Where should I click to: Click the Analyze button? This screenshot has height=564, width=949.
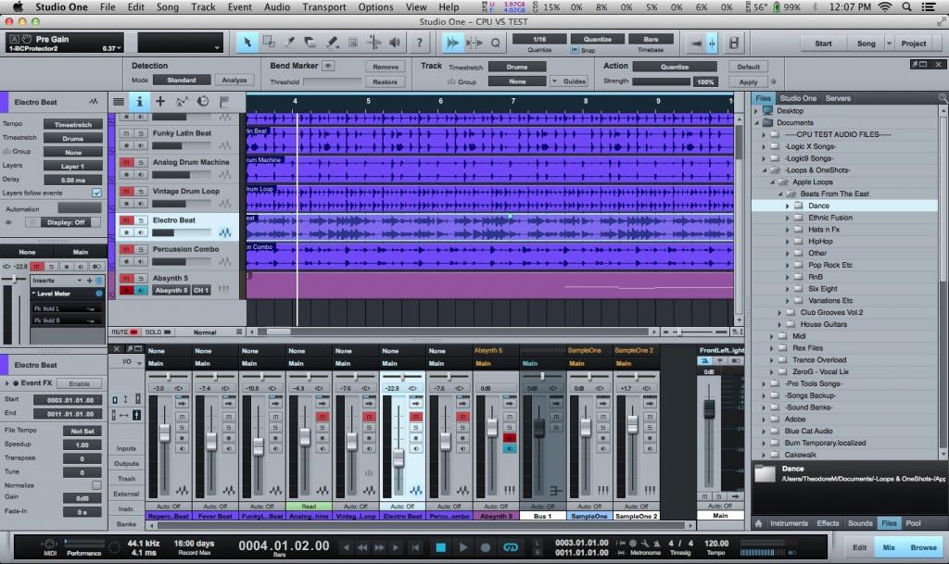click(x=234, y=80)
